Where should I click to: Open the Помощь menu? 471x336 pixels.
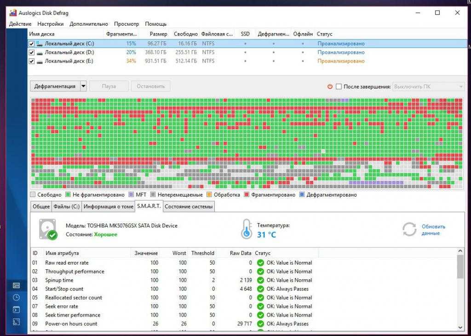click(x=155, y=24)
